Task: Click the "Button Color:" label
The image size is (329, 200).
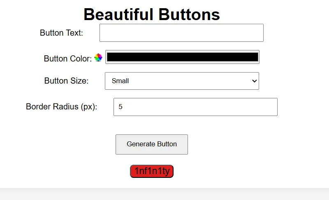Action: pos(68,59)
